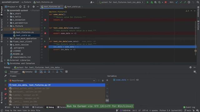Viewport: 200px width, 112px height.
Task: Open Search Everywhere magnifier icon
Action: (x=198, y=2)
